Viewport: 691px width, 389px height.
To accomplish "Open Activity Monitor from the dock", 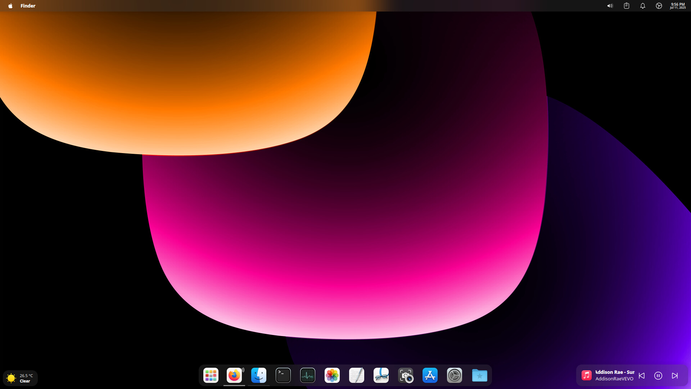I will click(x=308, y=375).
